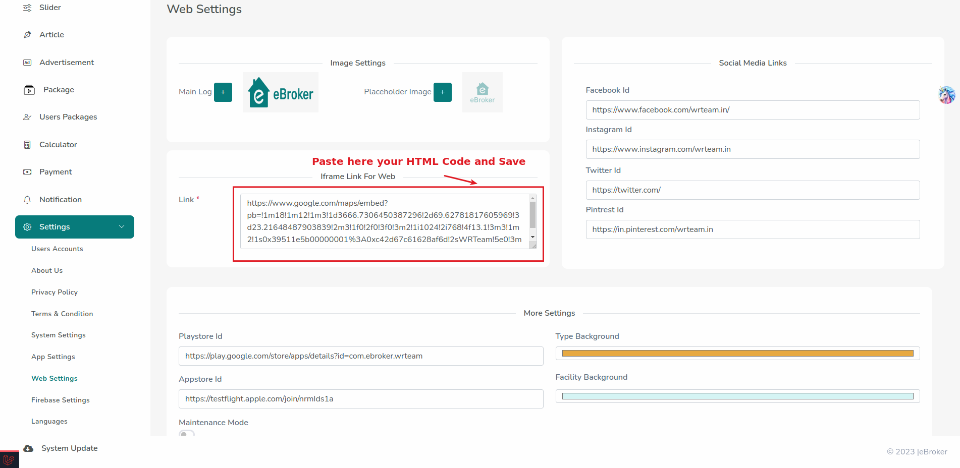Collapse the Settings menu chevron

click(122, 227)
